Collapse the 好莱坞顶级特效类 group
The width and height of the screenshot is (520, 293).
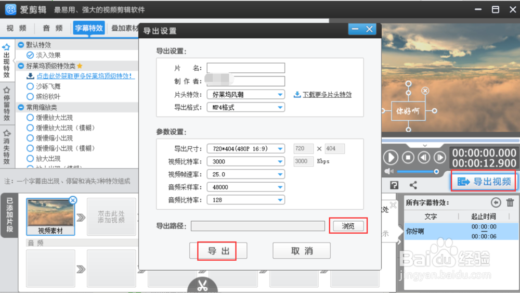click(x=21, y=66)
